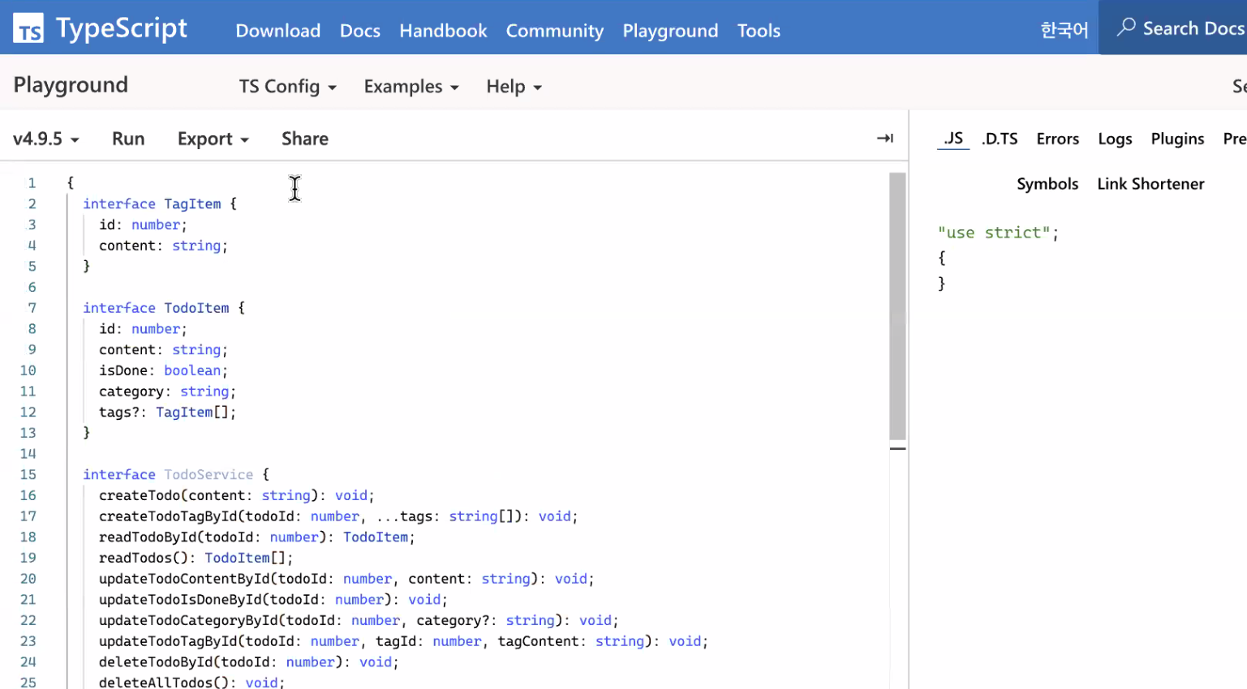Screen dimensions: 1247x689
Task: Open the Errors tab
Action: tap(1058, 139)
